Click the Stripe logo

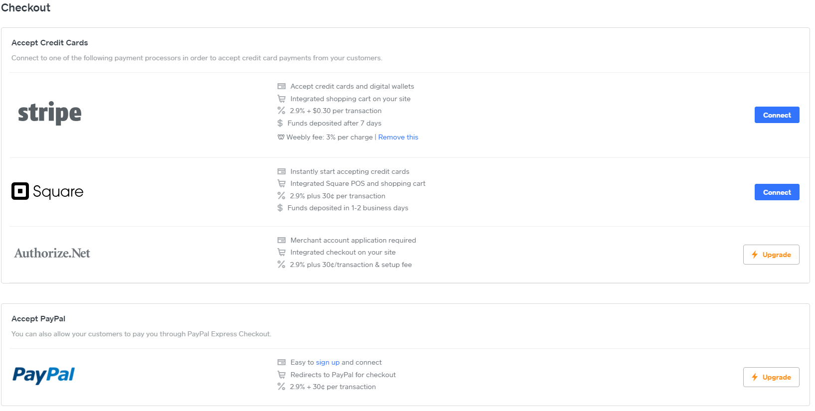click(x=50, y=113)
